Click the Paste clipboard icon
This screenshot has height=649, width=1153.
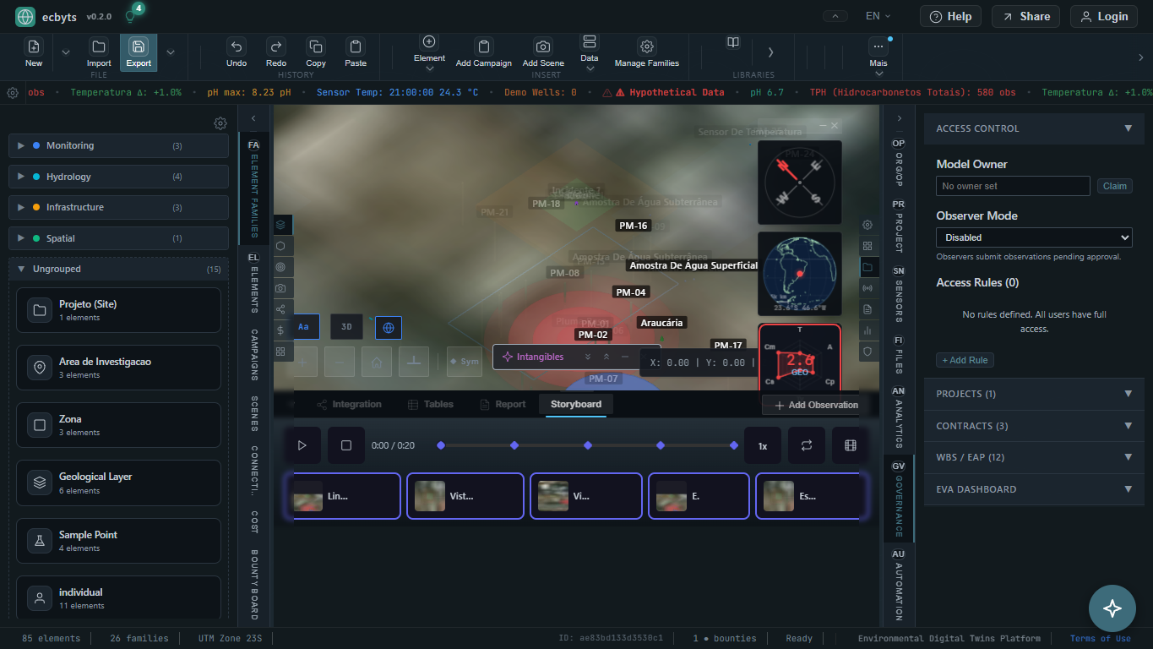coord(356,46)
